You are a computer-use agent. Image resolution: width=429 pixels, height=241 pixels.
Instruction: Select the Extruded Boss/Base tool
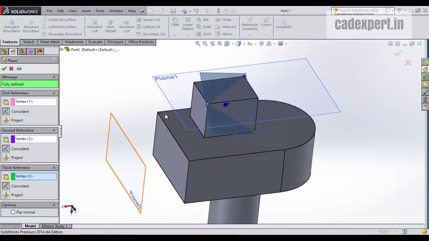tap(11, 25)
